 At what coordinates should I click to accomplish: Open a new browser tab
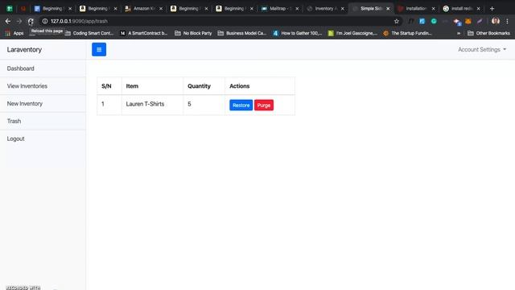pyautogui.click(x=492, y=9)
